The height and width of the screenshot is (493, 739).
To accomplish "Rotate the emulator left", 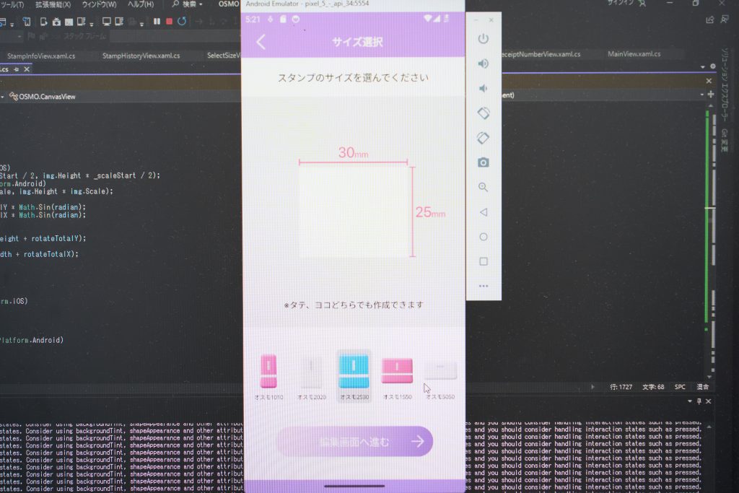I will click(x=483, y=113).
